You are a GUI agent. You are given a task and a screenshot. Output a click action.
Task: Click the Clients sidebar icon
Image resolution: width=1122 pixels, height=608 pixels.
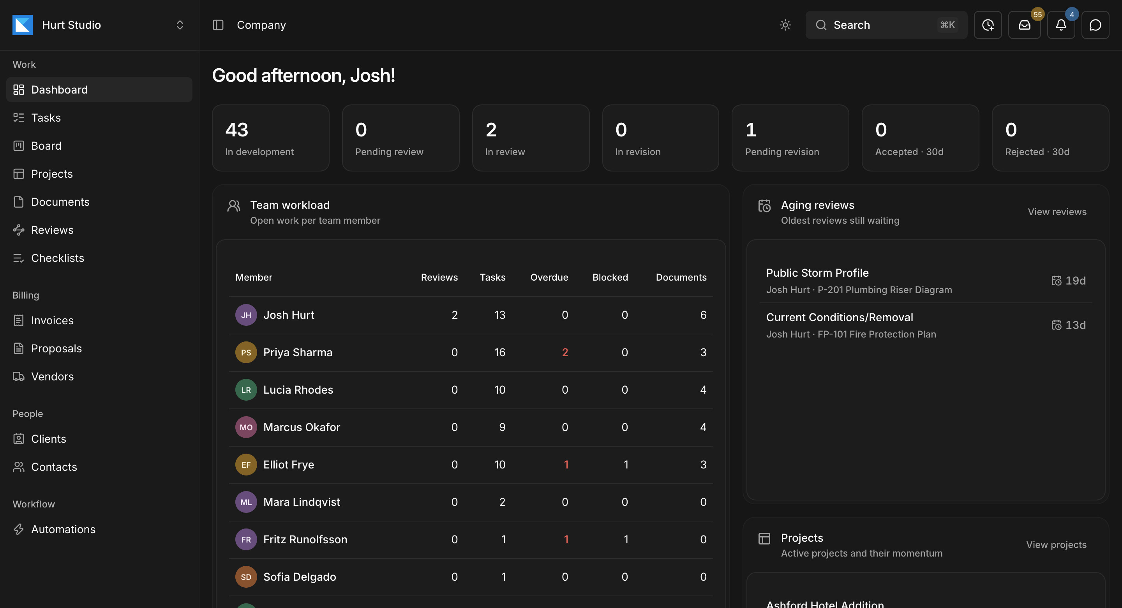click(x=18, y=438)
